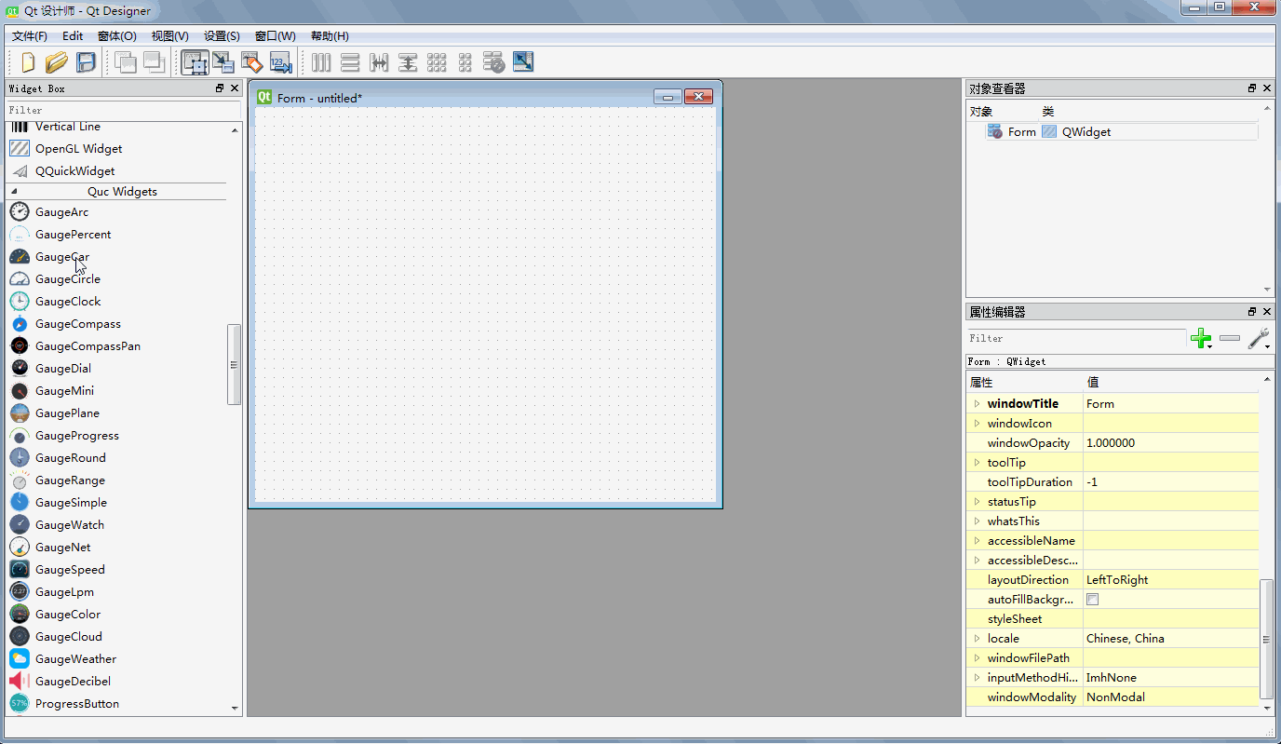Viewport: 1281px width, 744px height.
Task: Click the property editor Filter field
Action: point(1076,338)
